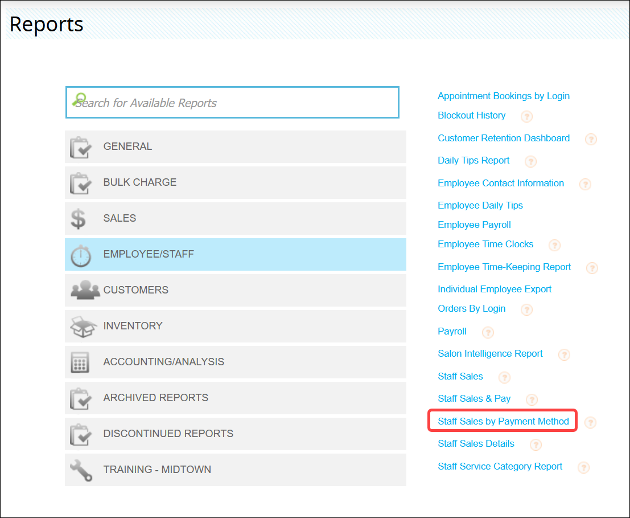Click the help icon beside Staff Sales & Pay
This screenshot has height=518, width=630.
(532, 399)
